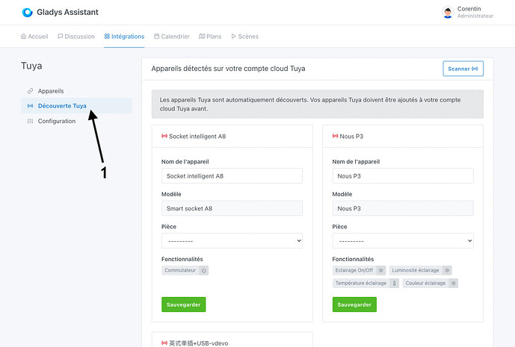Screen dimensions: 515x347
Task: Open Pièce dropdown for Nous P3
Action: (403, 241)
